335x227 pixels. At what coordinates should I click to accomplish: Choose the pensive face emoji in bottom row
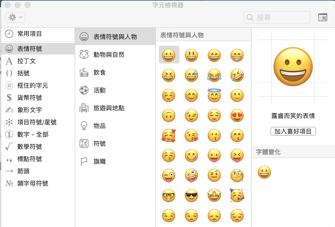[237, 216]
